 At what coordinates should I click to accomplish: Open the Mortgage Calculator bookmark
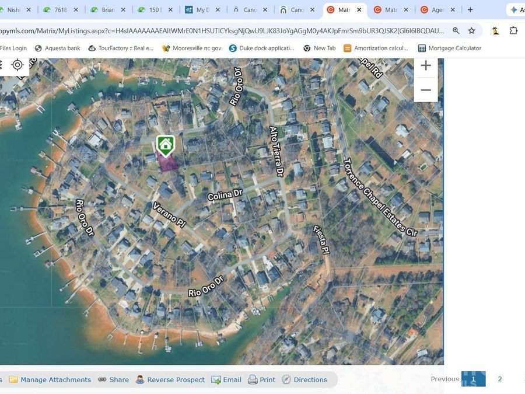[450, 48]
